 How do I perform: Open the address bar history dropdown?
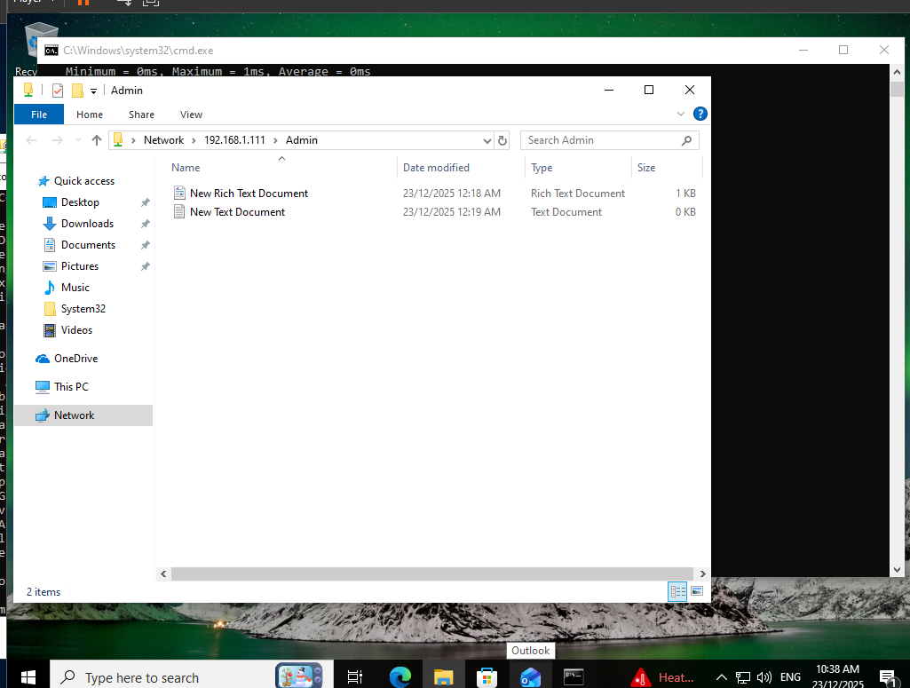click(x=487, y=140)
